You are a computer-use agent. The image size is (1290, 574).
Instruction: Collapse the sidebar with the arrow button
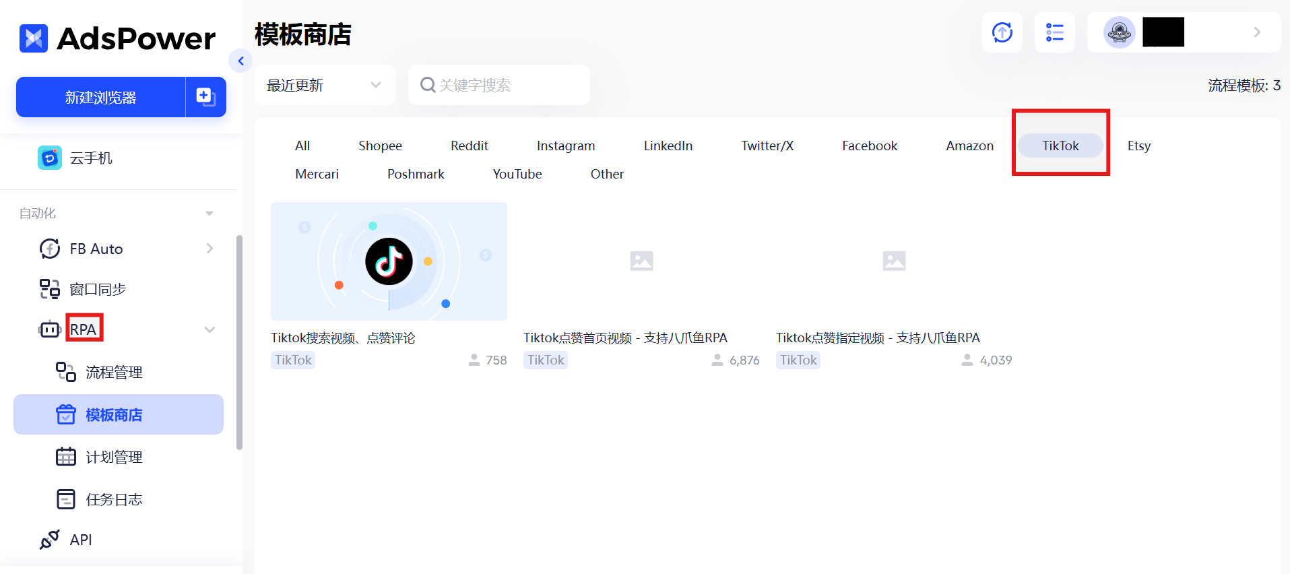(x=240, y=61)
